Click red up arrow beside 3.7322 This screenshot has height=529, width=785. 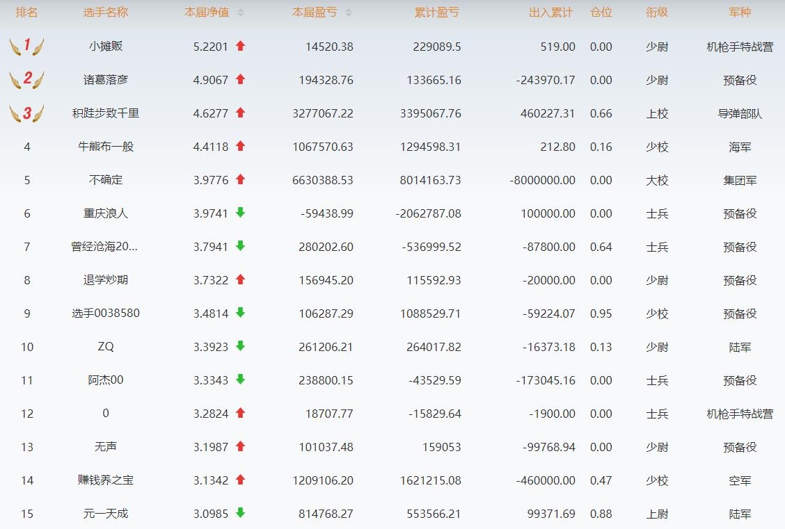point(241,279)
